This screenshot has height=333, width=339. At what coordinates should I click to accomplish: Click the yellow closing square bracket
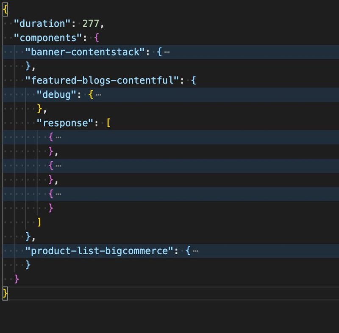[x=39, y=222]
